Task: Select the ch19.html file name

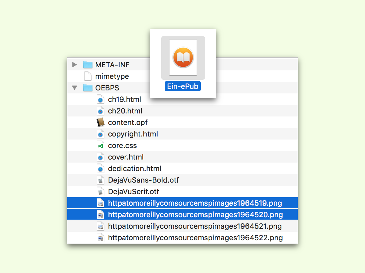Action: 124,99
